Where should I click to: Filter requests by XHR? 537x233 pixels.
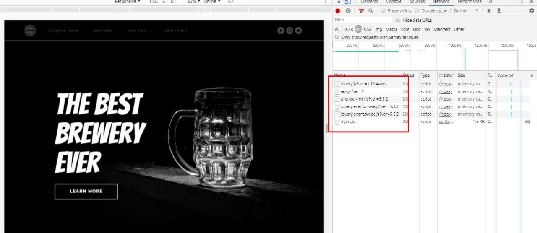[x=349, y=29]
